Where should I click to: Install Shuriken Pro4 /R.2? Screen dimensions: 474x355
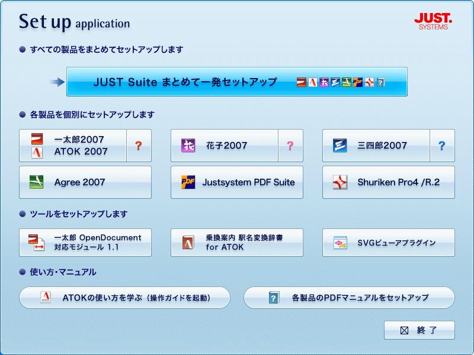click(x=389, y=182)
